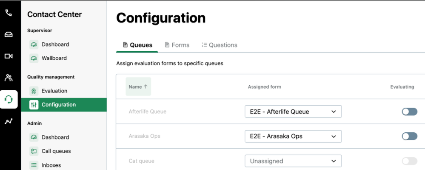The height and width of the screenshot is (170, 425).
Task: Open the video camera icon in left rail
Action: click(x=9, y=56)
